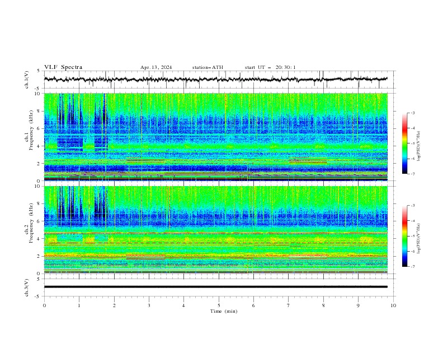Click time axis tick label "0"

(44, 305)
